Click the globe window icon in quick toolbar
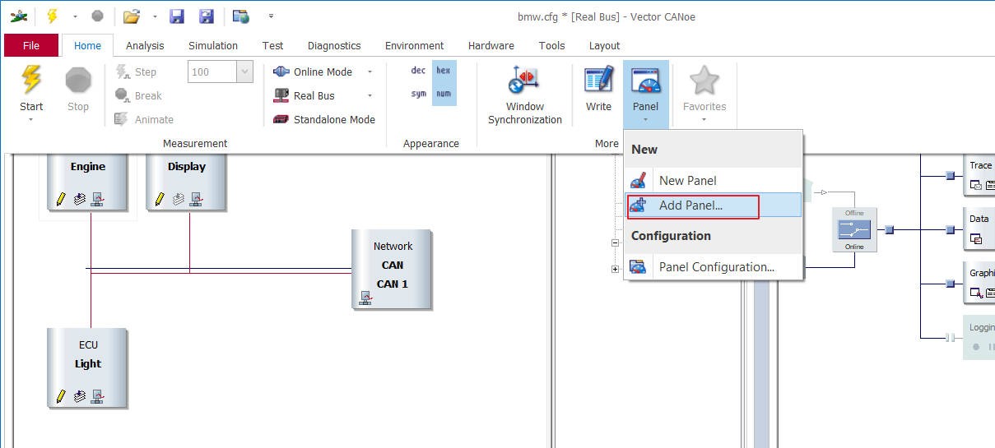The image size is (995, 448). pyautogui.click(x=240, y=16)
